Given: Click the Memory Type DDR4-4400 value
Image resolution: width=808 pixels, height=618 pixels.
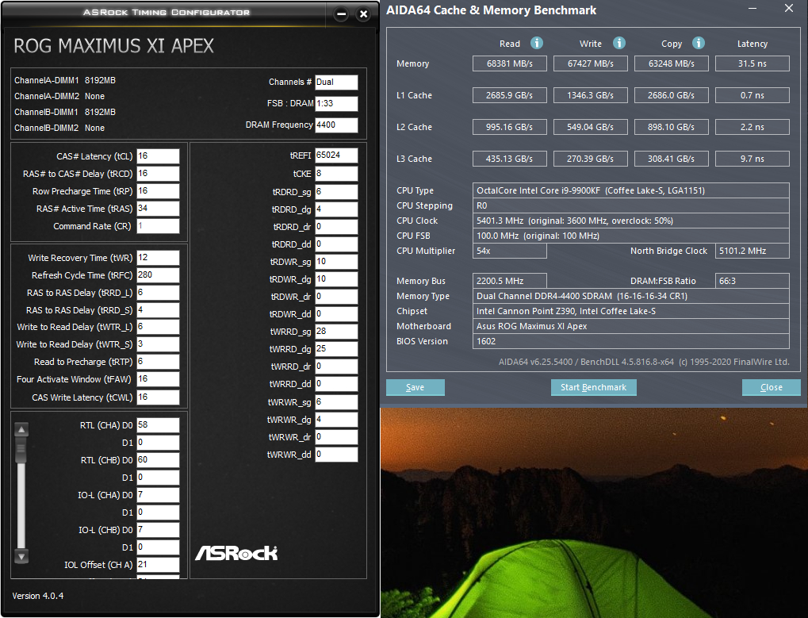Looking at the screenshot, I should point(630,296).
